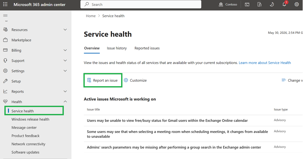This screenshot has width=304, height=159.
Task: Click the Customize gear icon
Action: coord(126,80)
